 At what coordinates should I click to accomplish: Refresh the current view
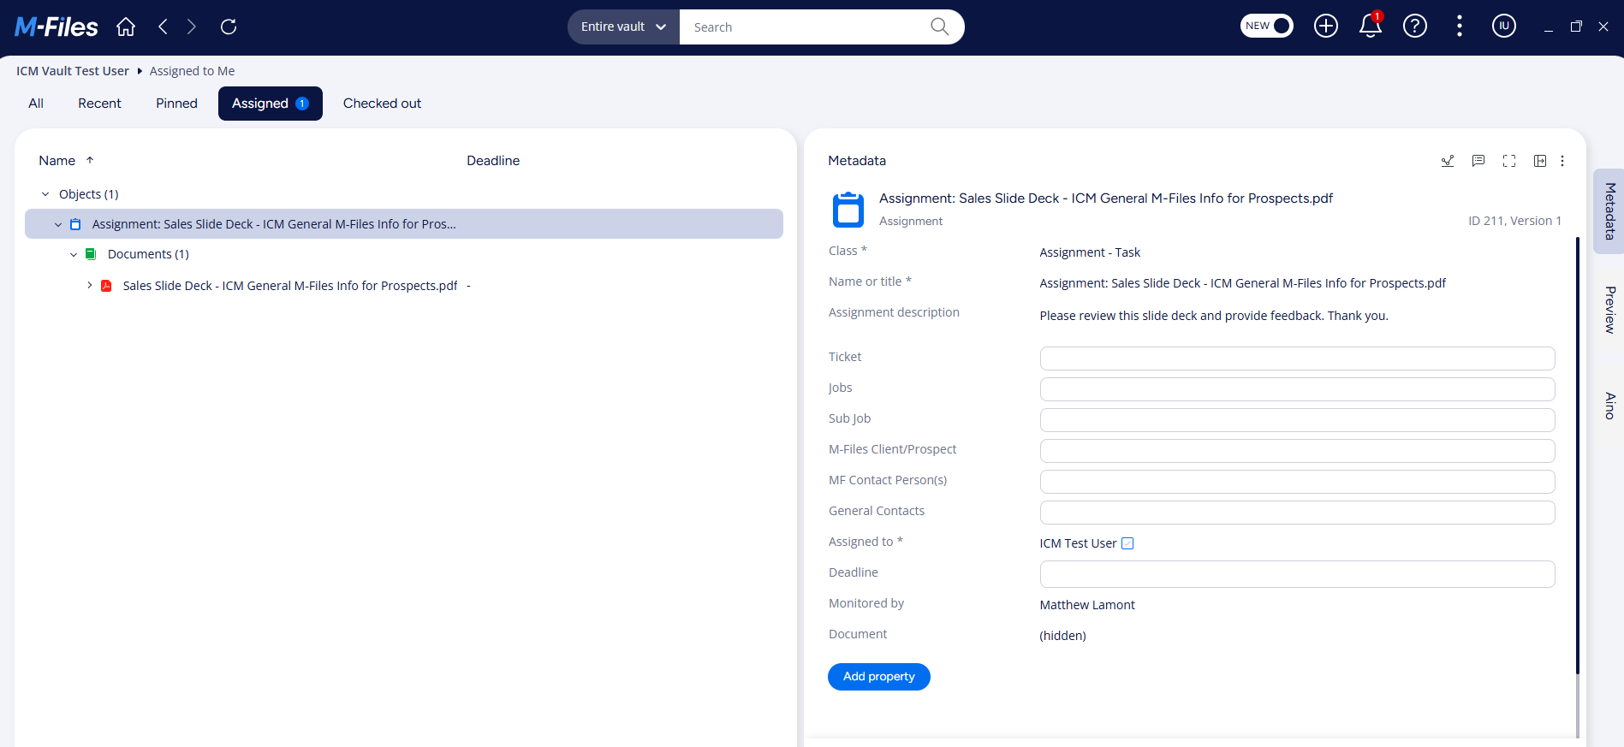[229, 27]
